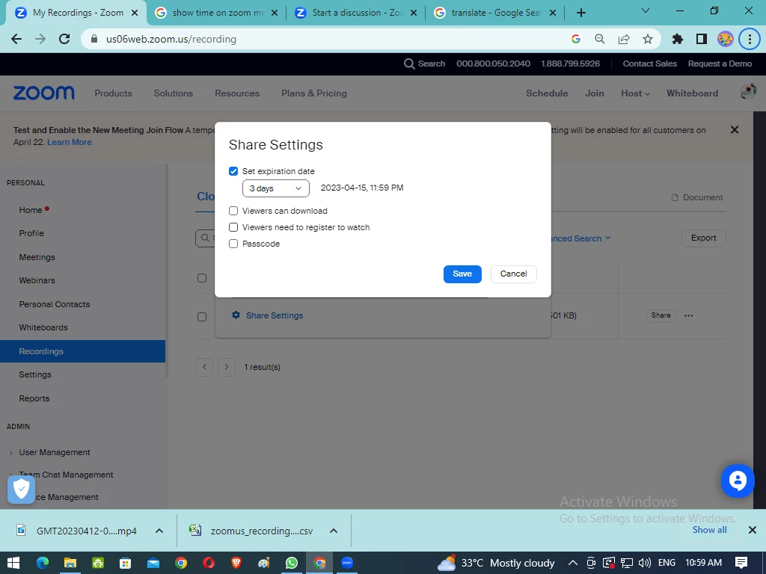The width and height of the screenshot is (766, 574).
Task: Open Webinars in the sidebar
Action: (37, 281)
